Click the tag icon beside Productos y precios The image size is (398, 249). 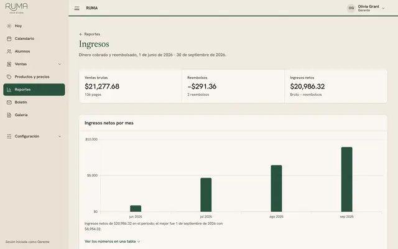point(9,77)
